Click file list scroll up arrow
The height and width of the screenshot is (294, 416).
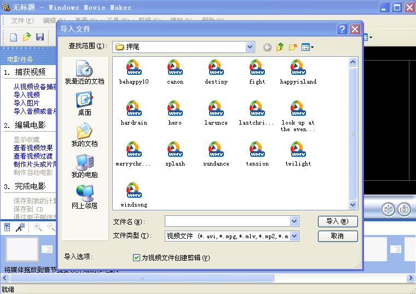[353, 62]
